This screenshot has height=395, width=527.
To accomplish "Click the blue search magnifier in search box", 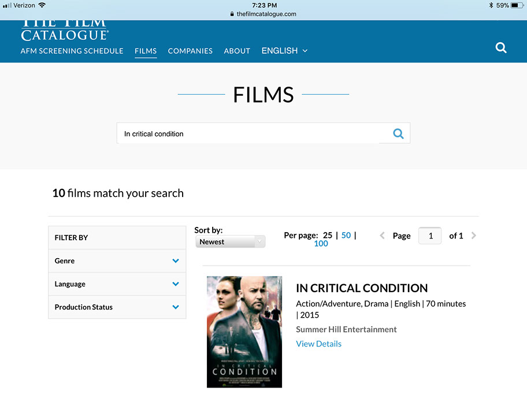I will pyautogui.click(x=398, y=133).
